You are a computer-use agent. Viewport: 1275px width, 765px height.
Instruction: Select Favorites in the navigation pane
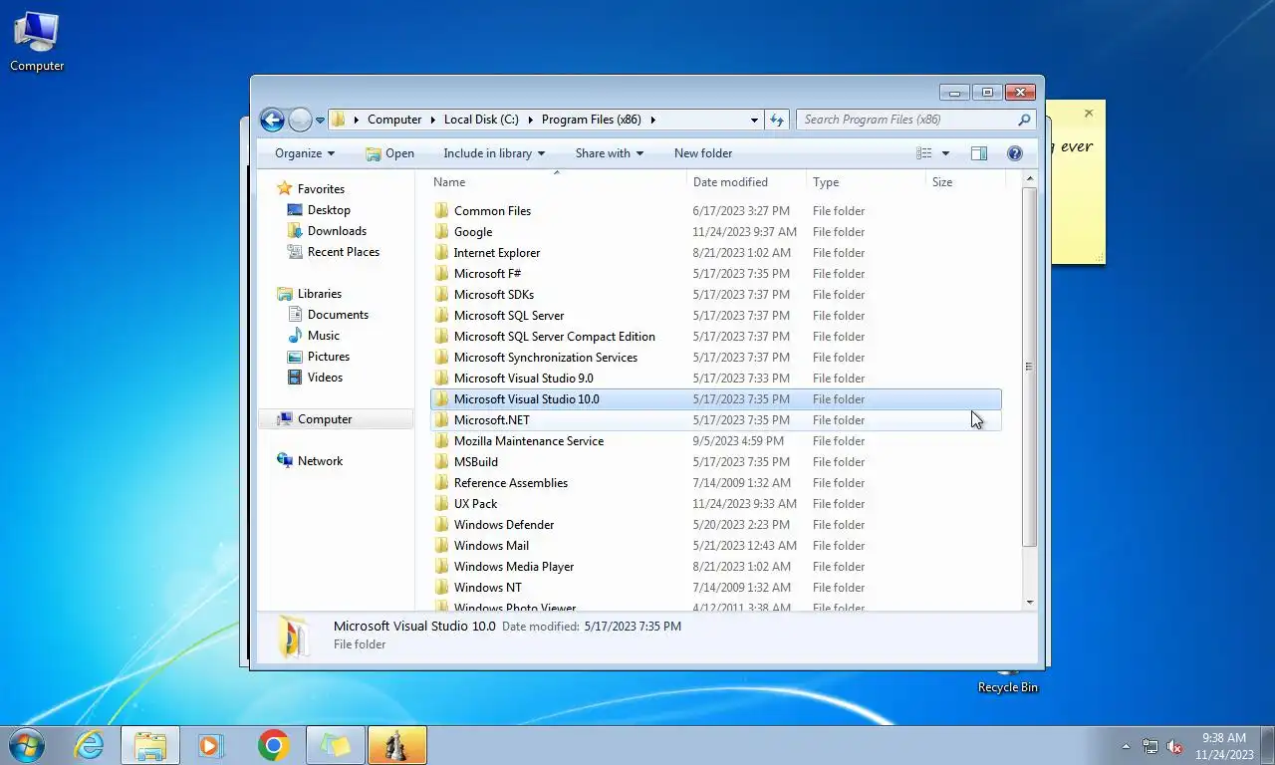pyautogui.click(x=321, y=189)
